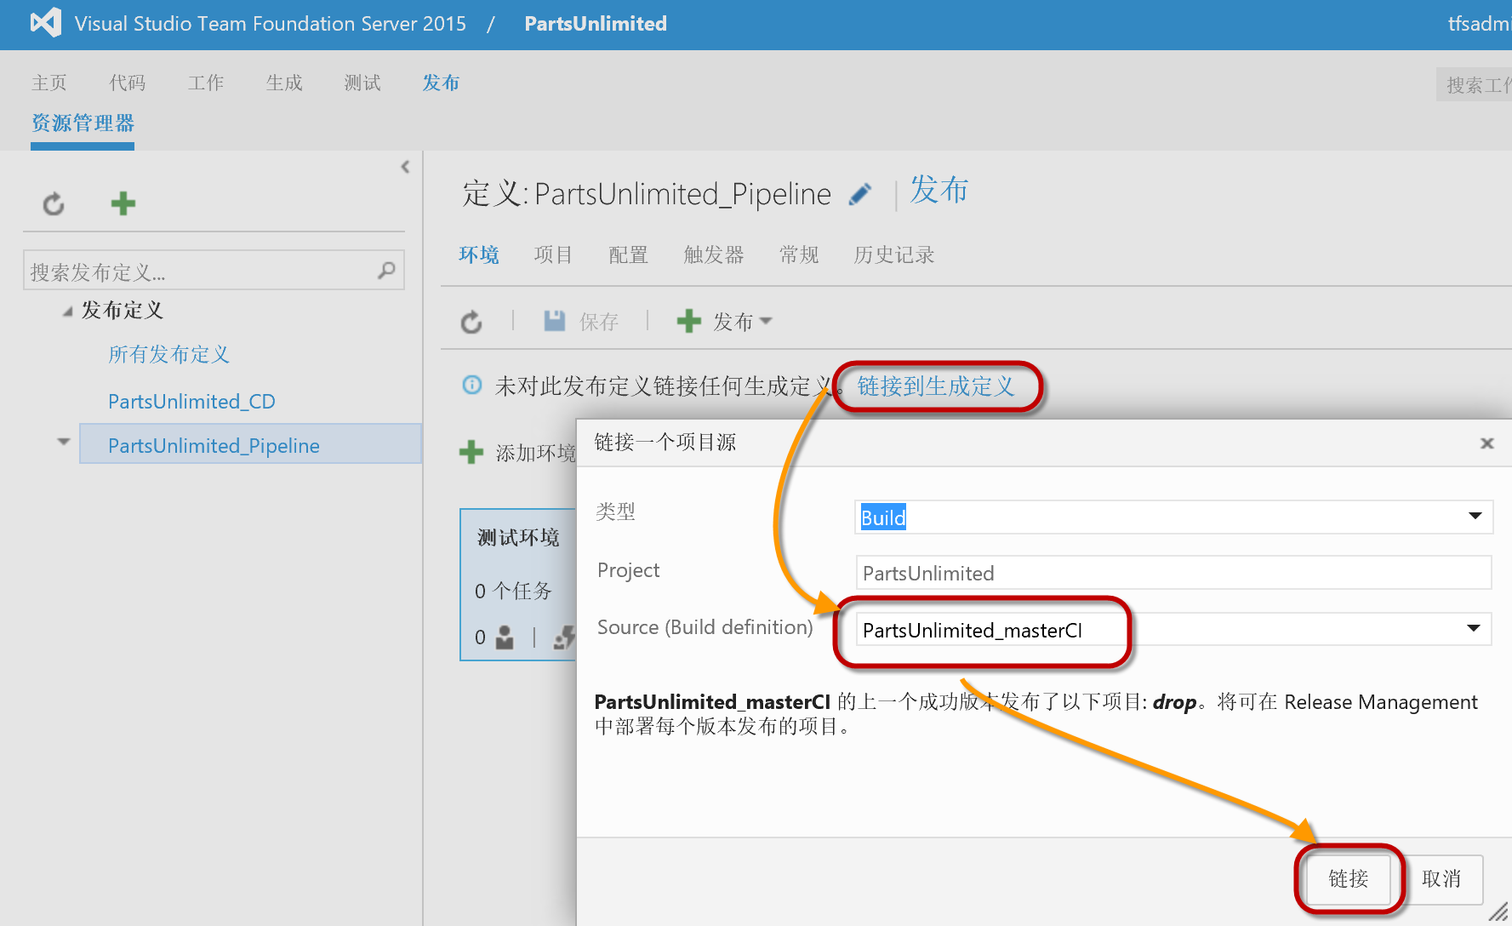The height and width of the screenshot is (926, 1512).
Task: Open the 类型 Build dropdown
Action: click(x=1475, y=516)
